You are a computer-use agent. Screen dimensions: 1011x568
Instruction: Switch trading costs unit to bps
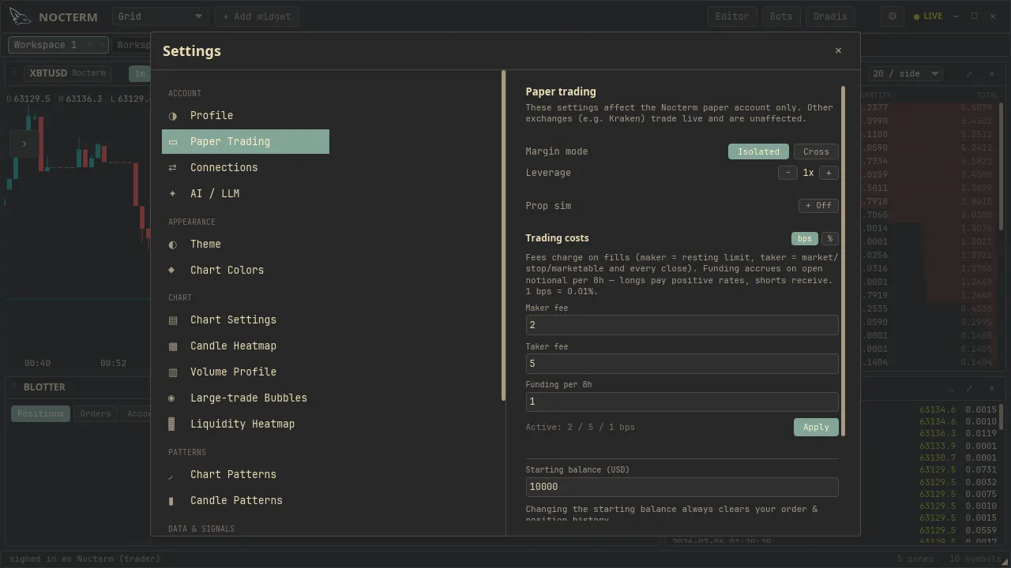coord(804,238)
